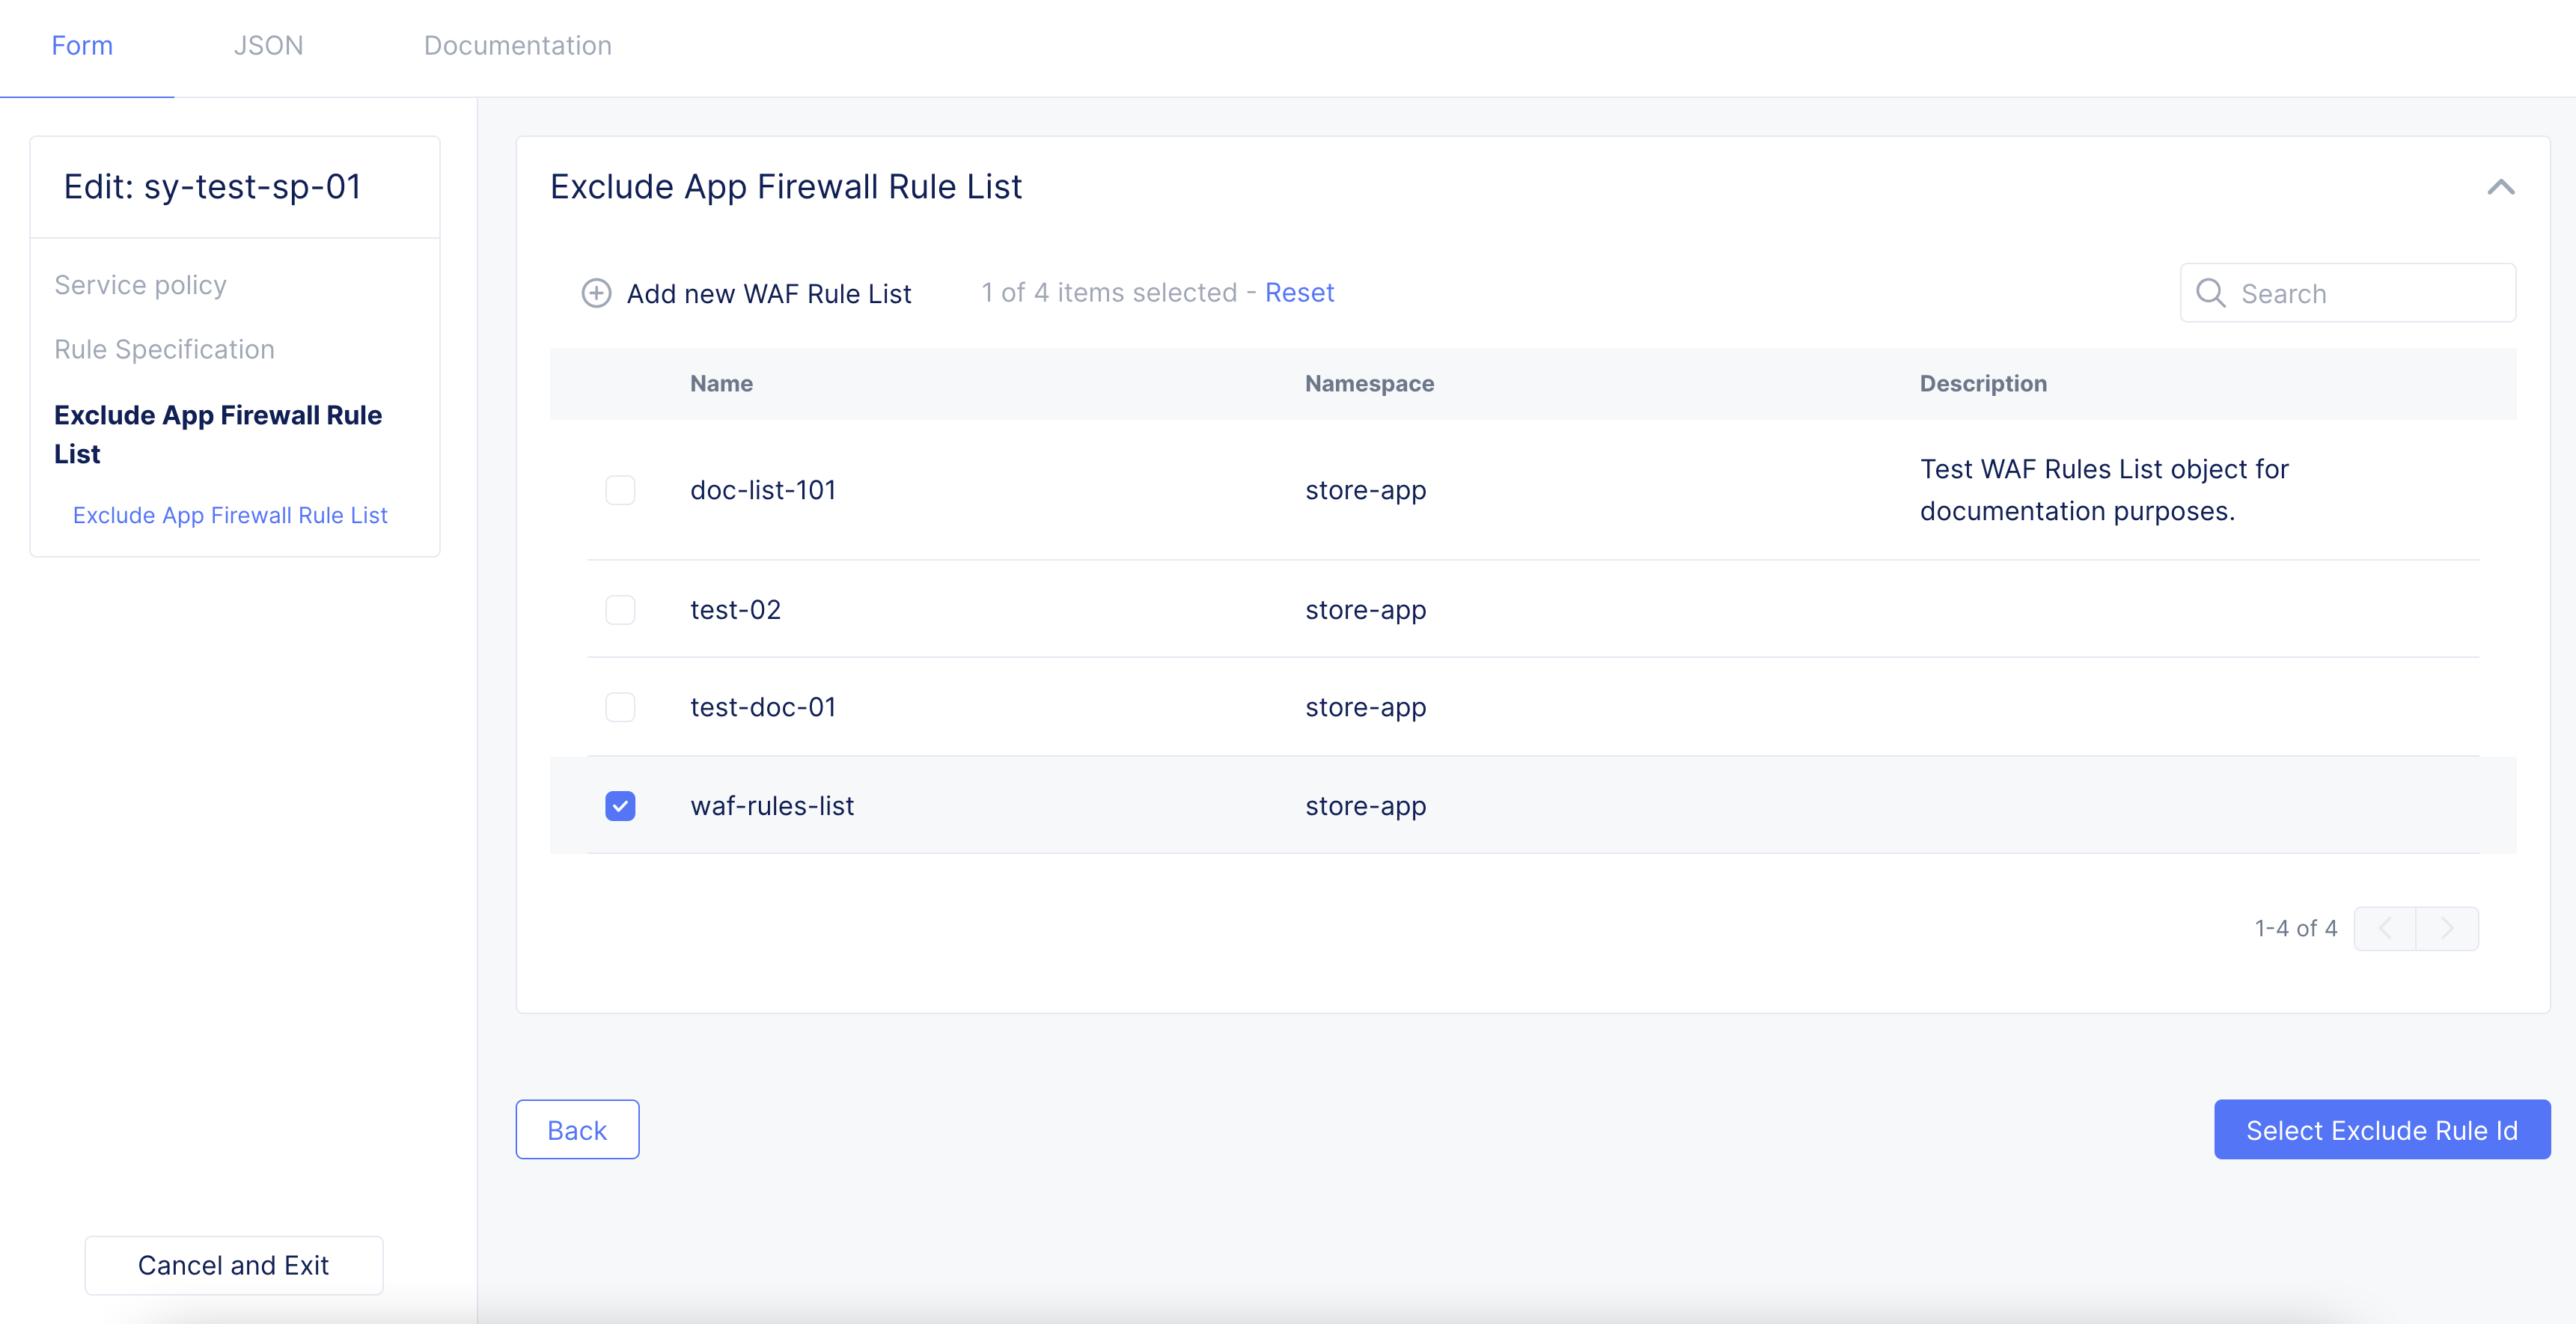Reset the selected items

coord(1299,293)
